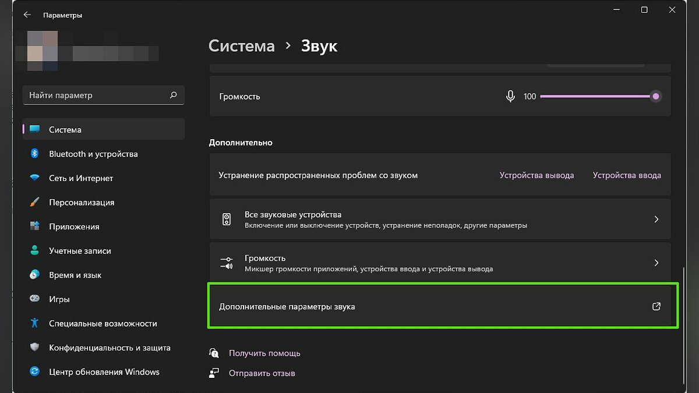Image resolution: width=699 pixels, height=393 pixels.
Task: Click Система in breadcrumb header
Action: coord(241,46)
